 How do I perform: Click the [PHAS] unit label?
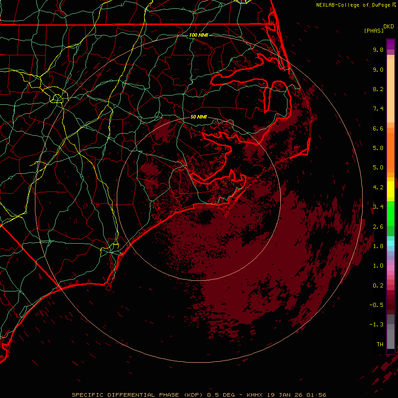tap(374, 31)
